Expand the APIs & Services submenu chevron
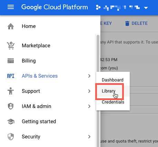Screen dimensions: 158x147 click(89, 76)
